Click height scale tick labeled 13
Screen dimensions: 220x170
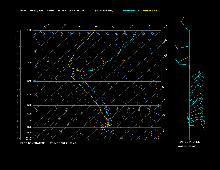pyautogui.click(x=17, y=54)
